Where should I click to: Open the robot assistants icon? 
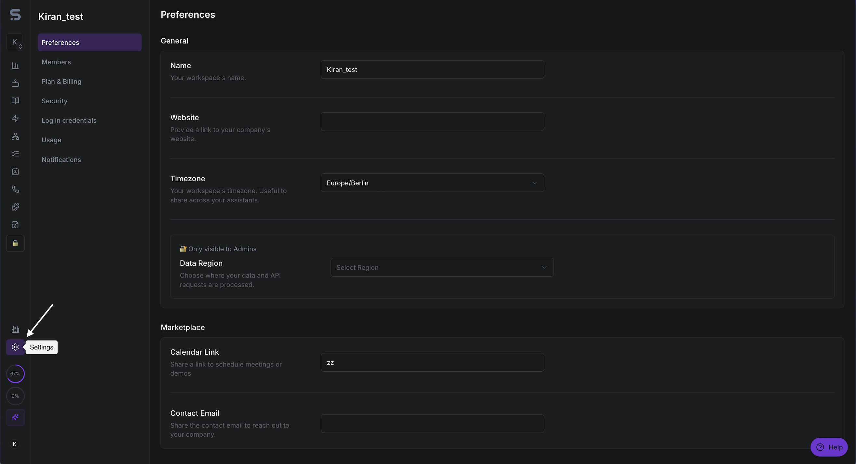click(15, 83)
